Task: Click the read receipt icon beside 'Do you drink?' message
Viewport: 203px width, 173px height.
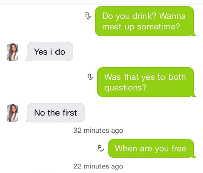Action: tap(88, 16)
